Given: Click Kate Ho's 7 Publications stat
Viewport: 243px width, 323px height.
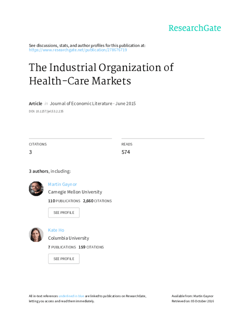Looking at the screenshot, I should (62, 247).
